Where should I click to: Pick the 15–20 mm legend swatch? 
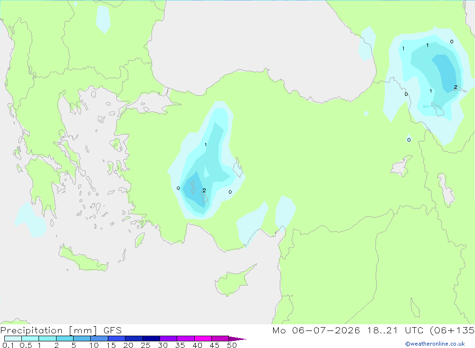[x=116, y=339]
